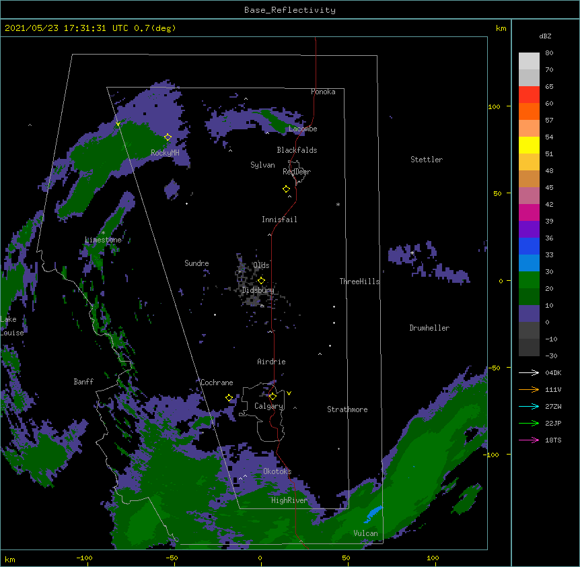The width and height of the screenshot is (580, 567).
Task: Select the yellow diamond marker below Cochrane
Action: tap(229, 398)
